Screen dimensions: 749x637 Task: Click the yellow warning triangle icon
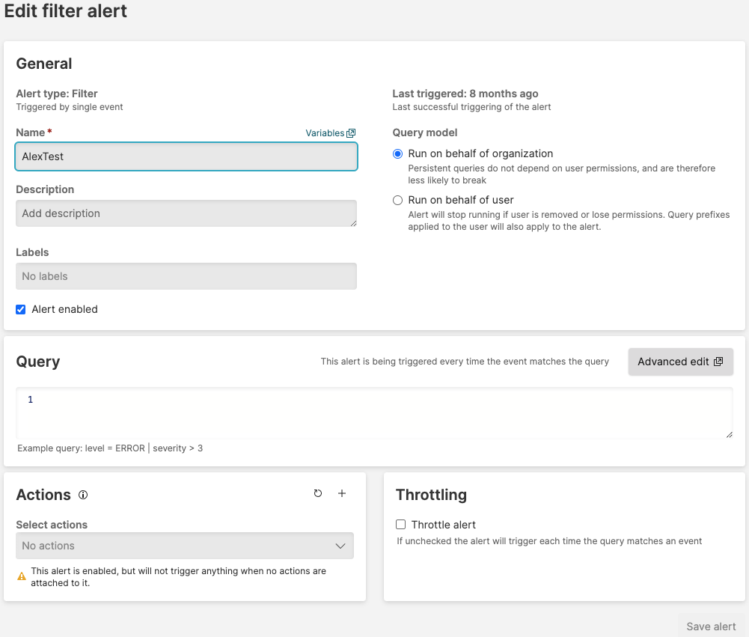pos(22,576)
